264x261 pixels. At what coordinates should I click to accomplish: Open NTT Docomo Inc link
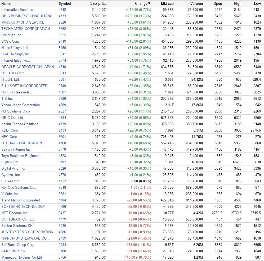(x=15, y=213)
